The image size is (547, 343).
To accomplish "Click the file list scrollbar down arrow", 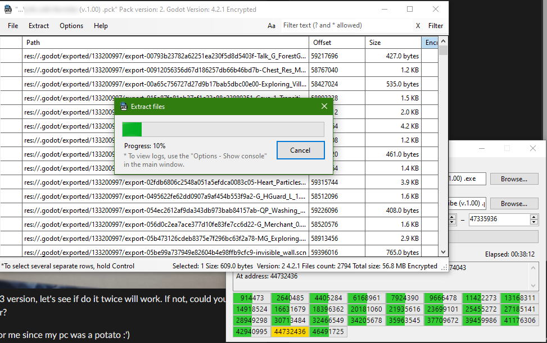I will (x=444, y=252).
